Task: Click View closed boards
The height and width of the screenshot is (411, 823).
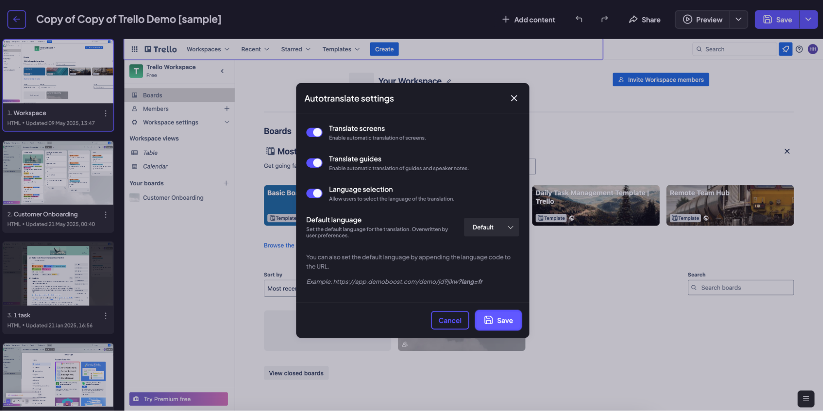Action: (296, 374)
